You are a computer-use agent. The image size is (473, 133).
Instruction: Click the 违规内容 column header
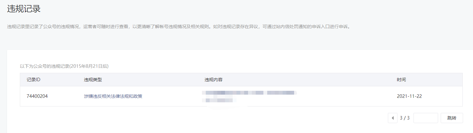213,80
